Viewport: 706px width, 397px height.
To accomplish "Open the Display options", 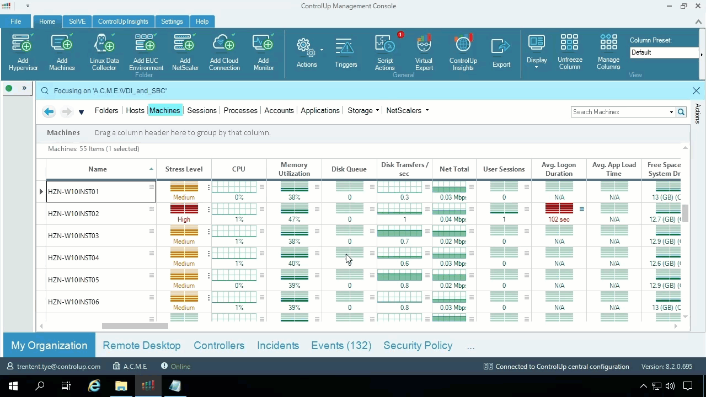I will (537, 51).
